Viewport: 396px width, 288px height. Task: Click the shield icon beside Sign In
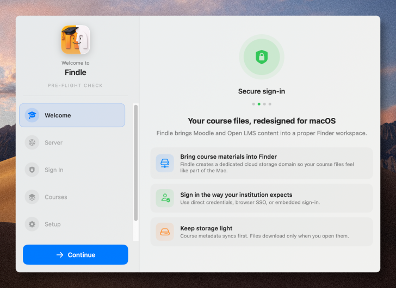(x=32, y=170)
